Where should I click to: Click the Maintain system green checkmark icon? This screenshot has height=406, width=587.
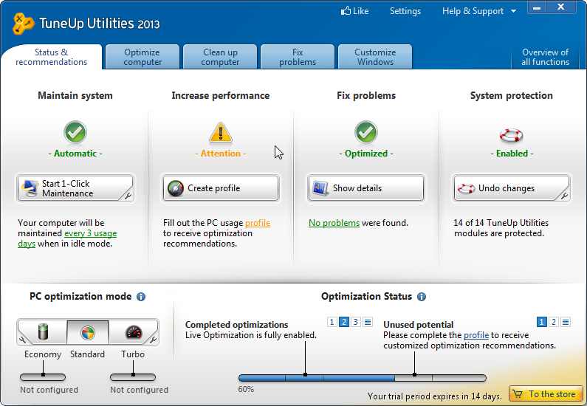[75, 132]
